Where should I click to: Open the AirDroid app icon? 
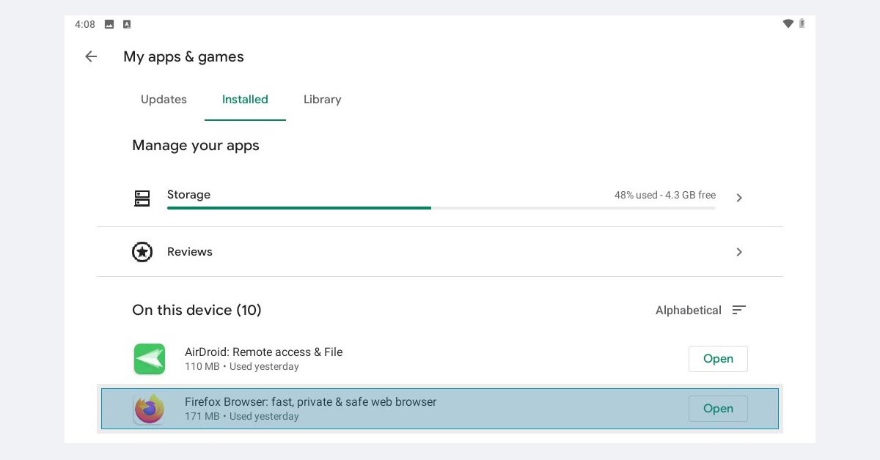pyautogui.click(x=150, y=359)
